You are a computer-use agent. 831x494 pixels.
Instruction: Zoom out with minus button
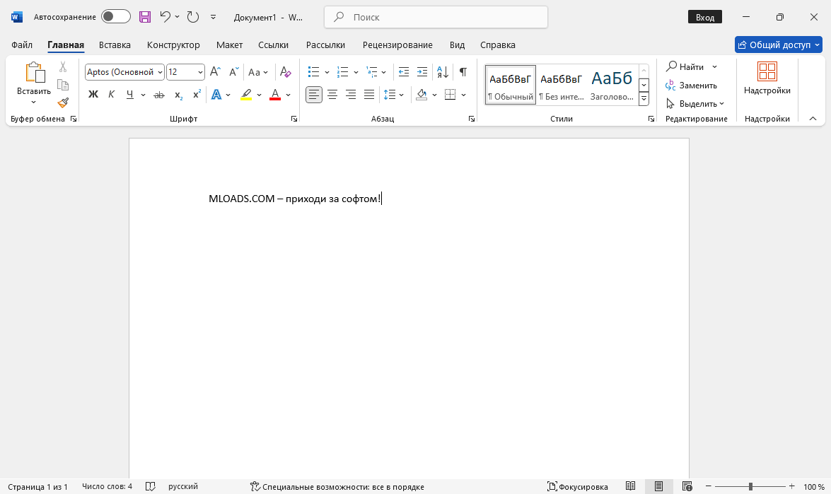(x=708, y=486)
